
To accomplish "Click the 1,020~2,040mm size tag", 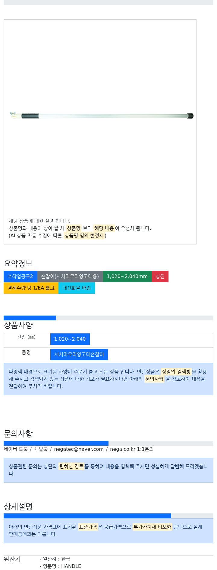I will click(x=127, y=277).
